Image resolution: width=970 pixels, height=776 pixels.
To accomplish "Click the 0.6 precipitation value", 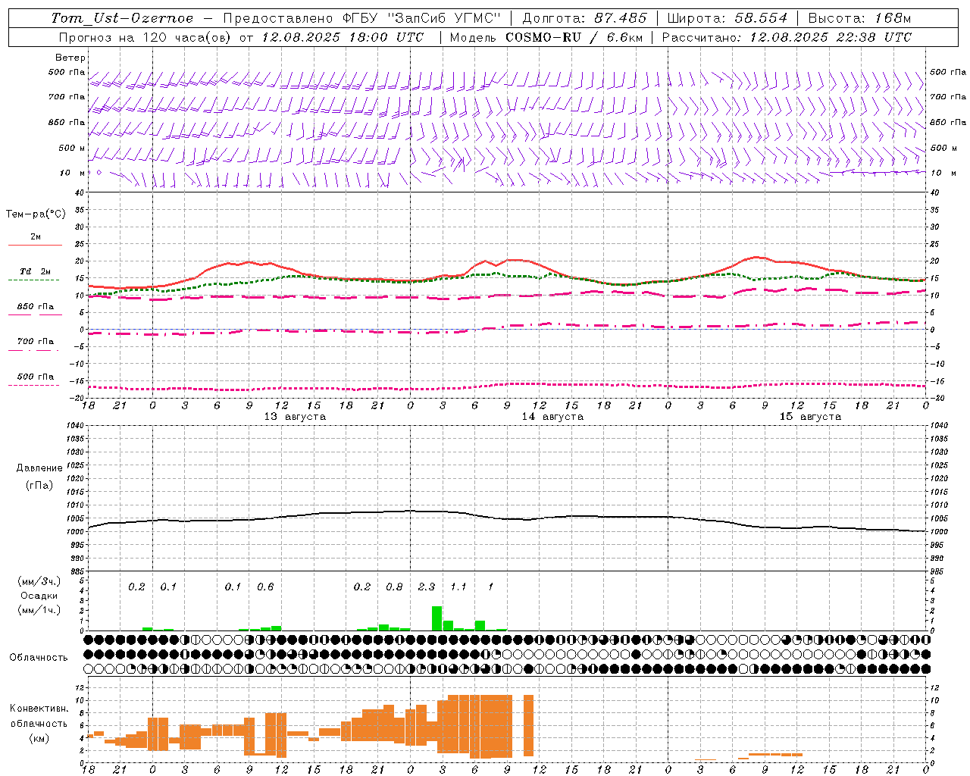I will 265,587.
